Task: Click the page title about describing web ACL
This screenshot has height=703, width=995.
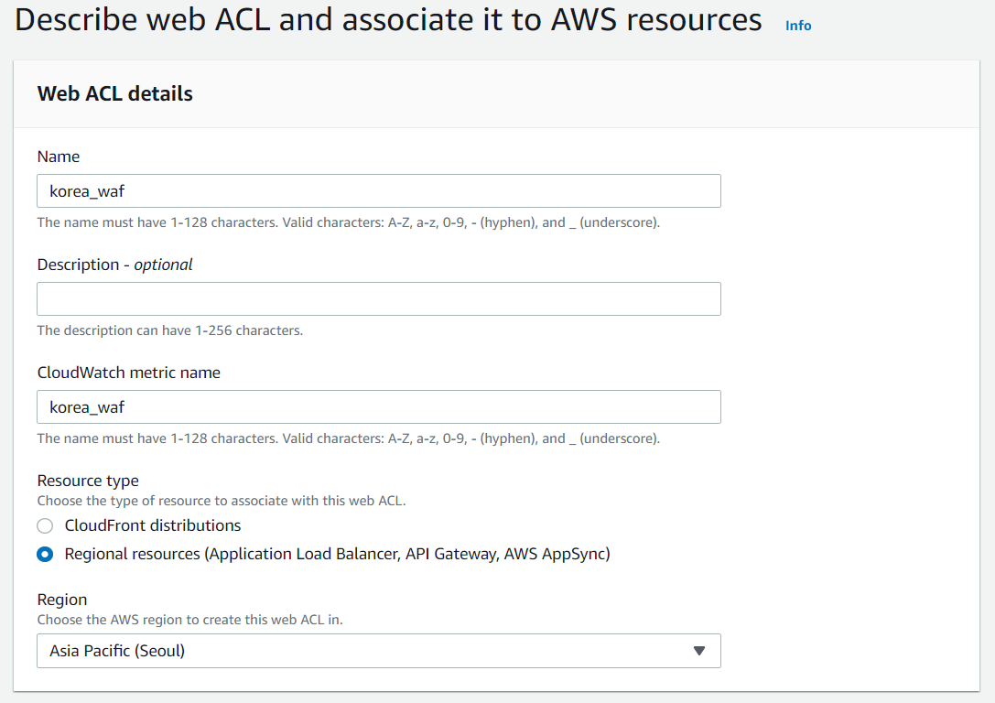Action: (x=388, y=20)
